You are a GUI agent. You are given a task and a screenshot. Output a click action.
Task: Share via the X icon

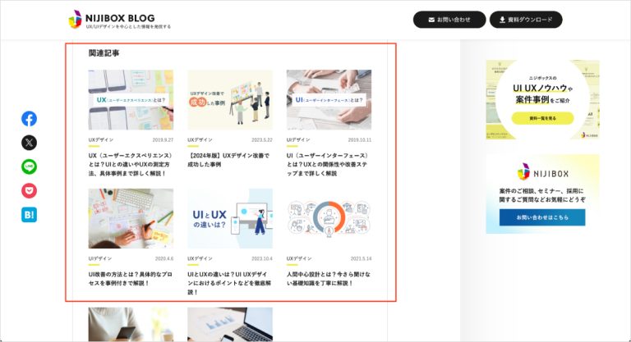[x=29, y=143]
